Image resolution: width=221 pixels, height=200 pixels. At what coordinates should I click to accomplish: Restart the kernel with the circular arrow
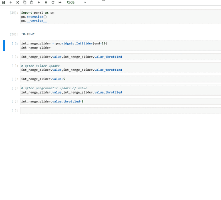point(53,2)
